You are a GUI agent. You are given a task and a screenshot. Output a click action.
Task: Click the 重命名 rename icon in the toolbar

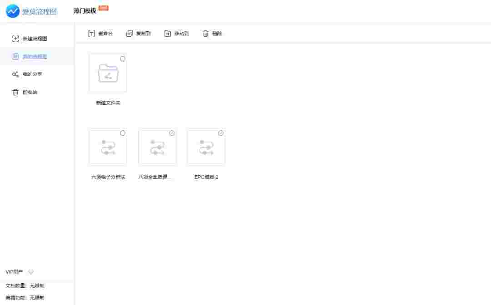point(90,33)
